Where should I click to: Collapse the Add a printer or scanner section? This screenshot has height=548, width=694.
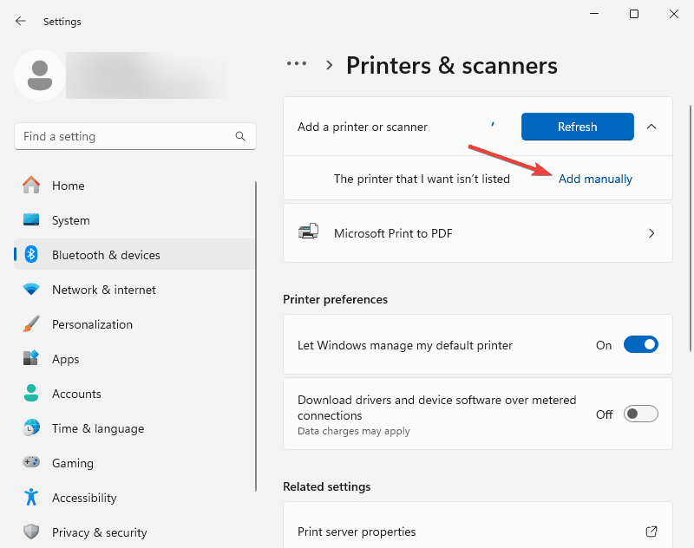tap(651, 127)
